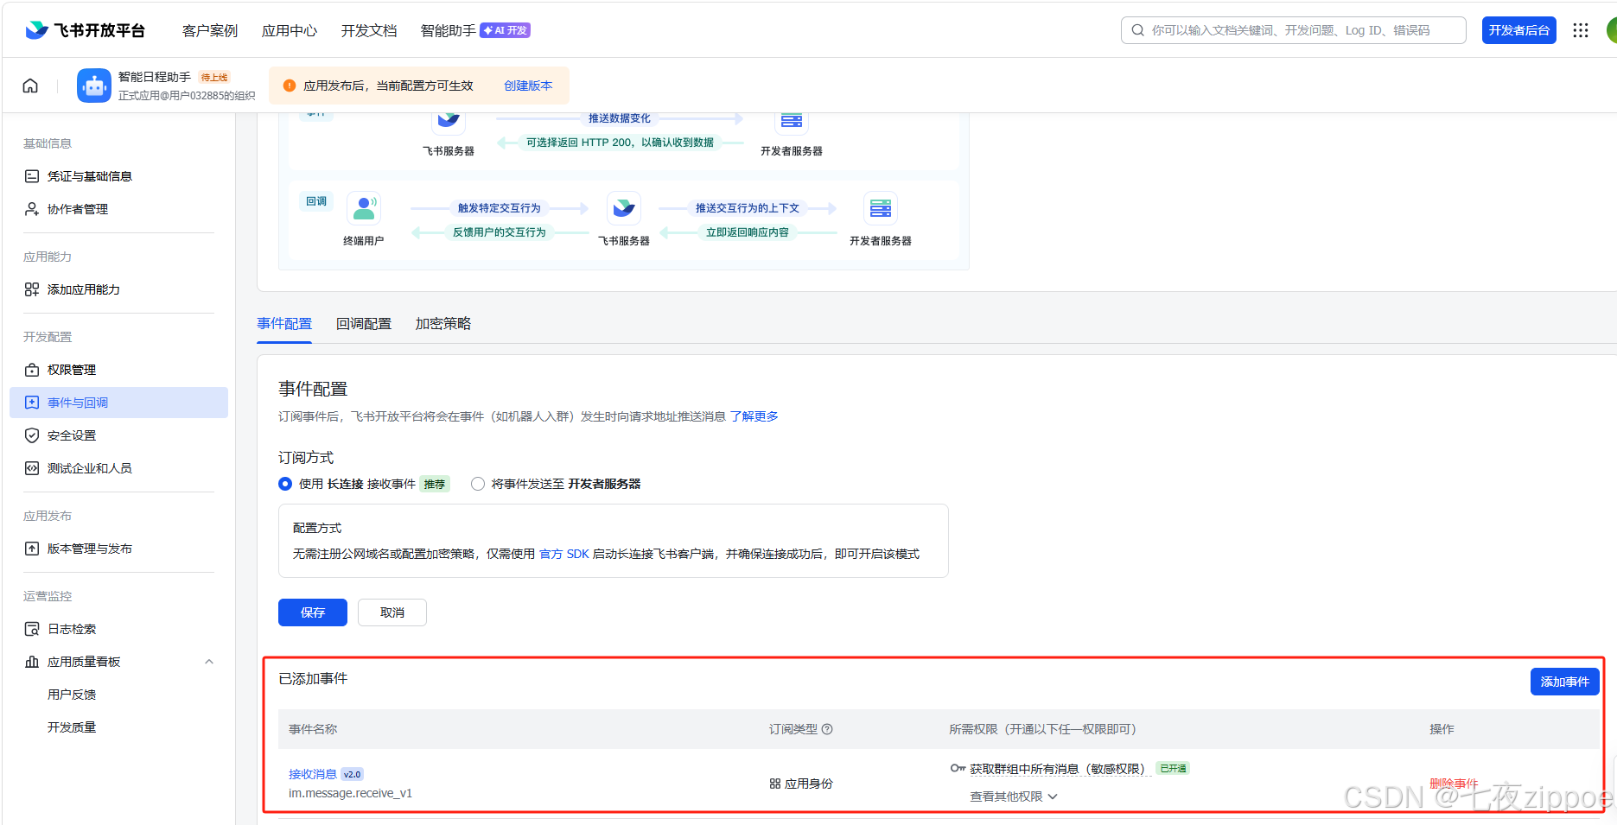The height and width of the screenshot is (825, 1617).
Task: Click the 已开通 status tag
Action: pos(1173,768)
